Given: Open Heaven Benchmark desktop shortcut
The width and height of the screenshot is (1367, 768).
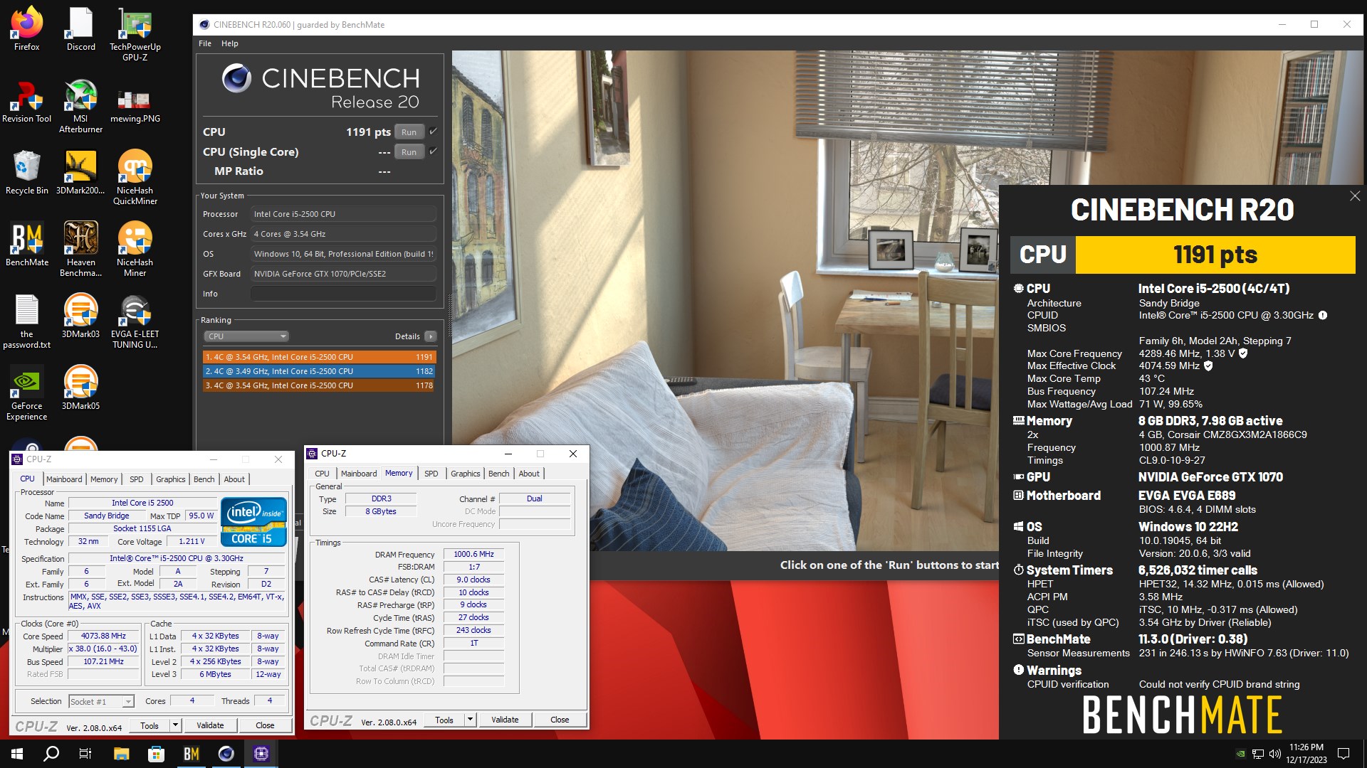Looking at the screenshot, I should click(x=81, y=250).
